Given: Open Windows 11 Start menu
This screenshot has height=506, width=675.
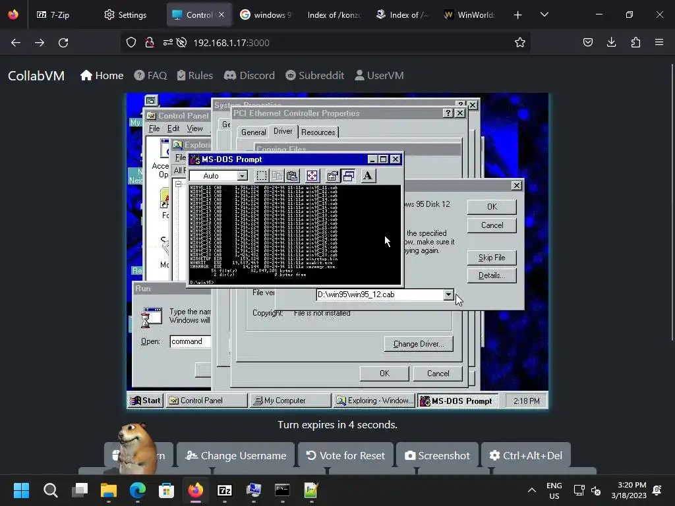Looking at the screenshot, I should (x=21, y=490).
